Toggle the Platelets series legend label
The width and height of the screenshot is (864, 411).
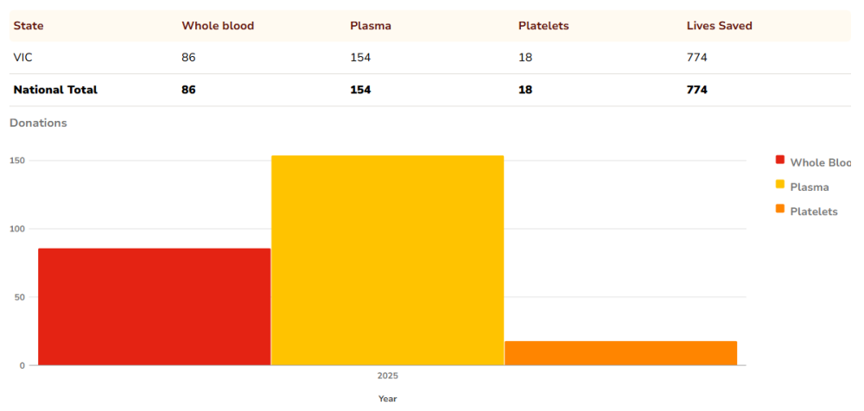813,212
